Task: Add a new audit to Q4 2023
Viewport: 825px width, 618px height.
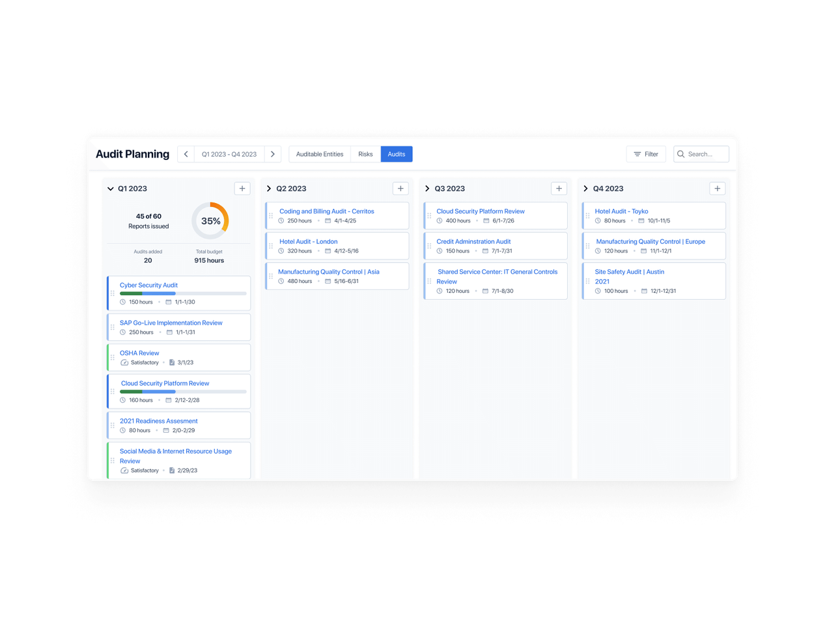Action: coord(717,189)
